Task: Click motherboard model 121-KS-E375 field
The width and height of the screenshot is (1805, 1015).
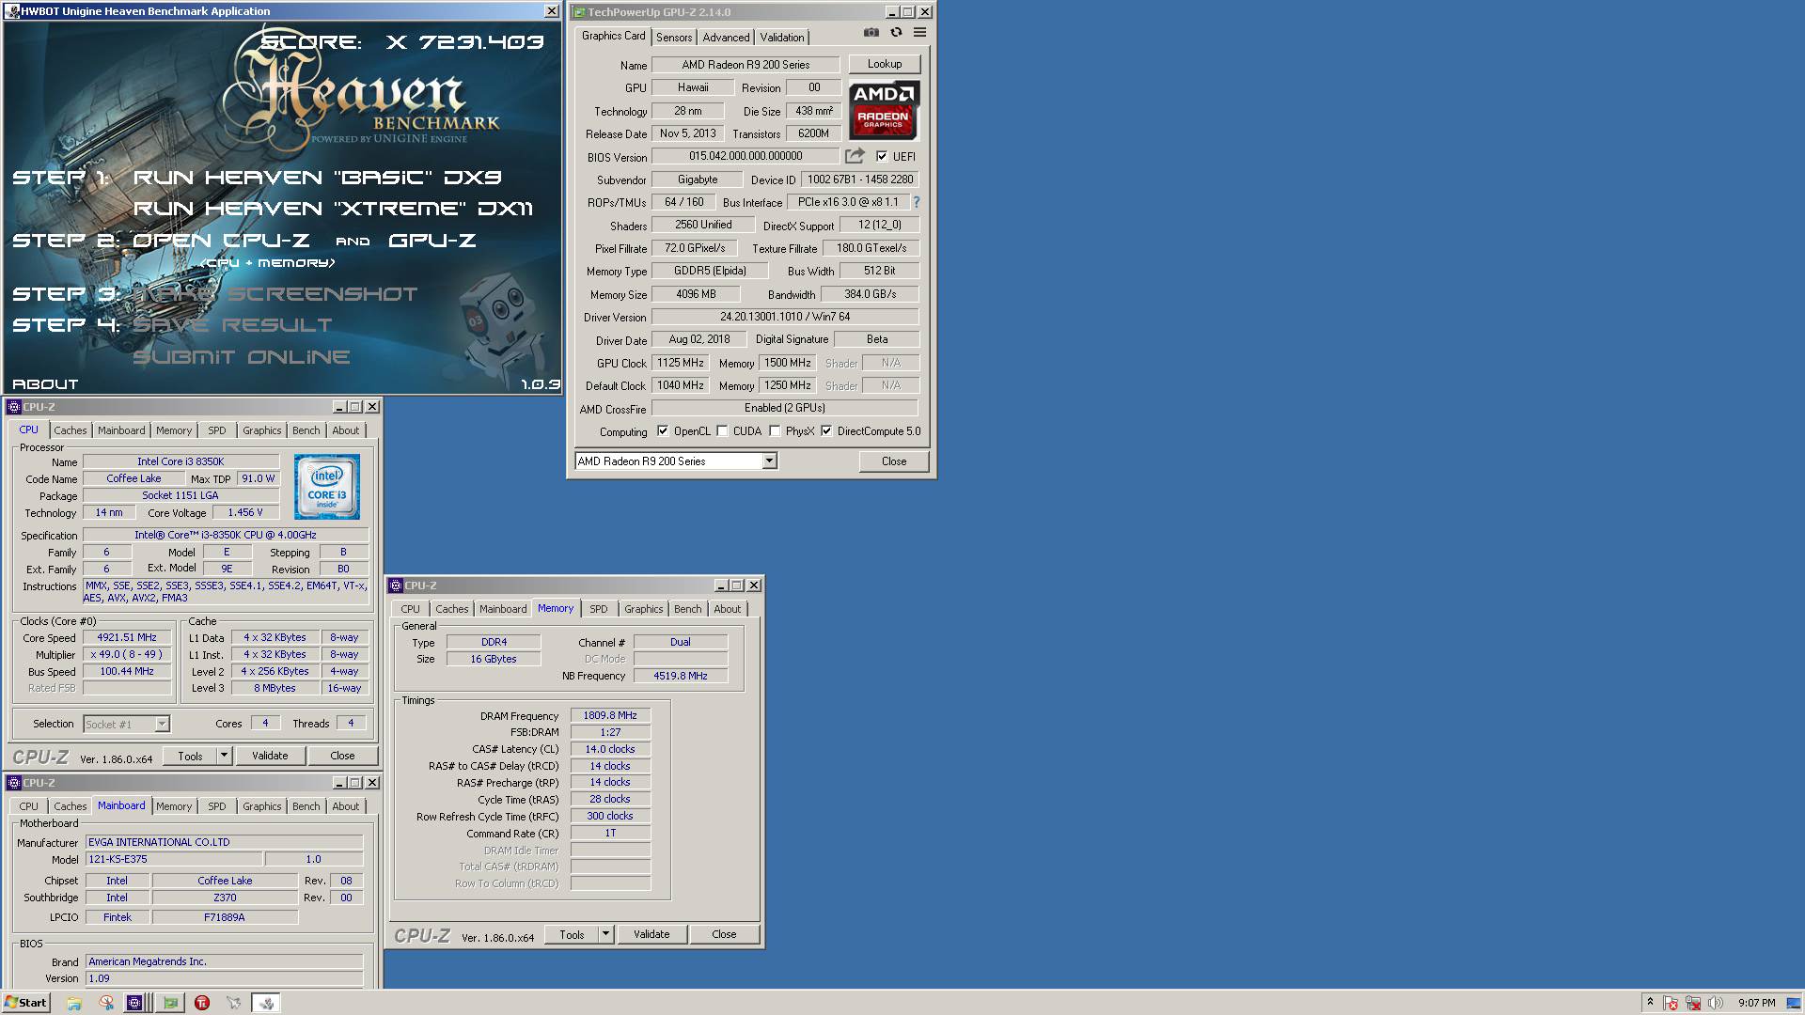Action: (173, 859)
